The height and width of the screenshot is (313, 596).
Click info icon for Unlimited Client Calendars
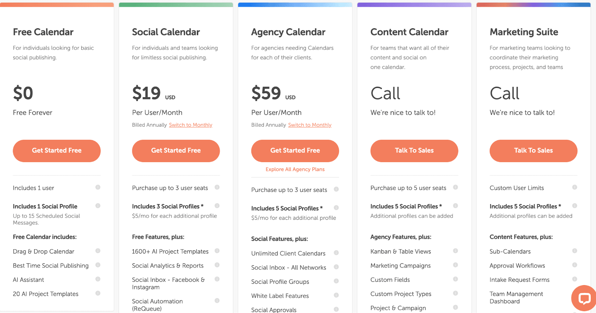pyautogui.click(x=336, y=253)
